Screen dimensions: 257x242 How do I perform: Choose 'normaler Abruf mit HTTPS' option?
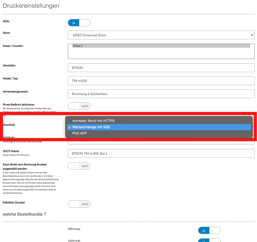click(x=93, y=121)
